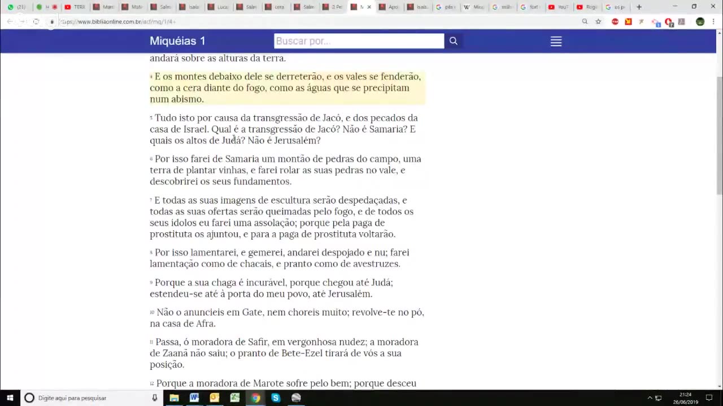Switch to the 'cera' tab
The image size is (723, 406).
[x=275, y=7]
